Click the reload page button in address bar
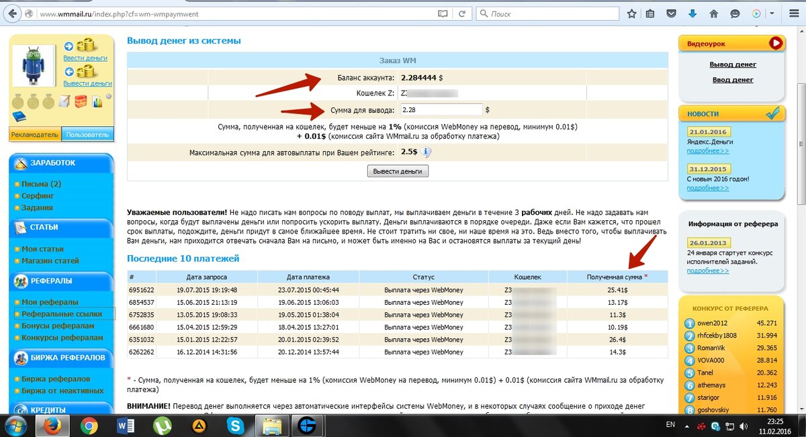This screenshot has width=806, height=437. tap(461, 13)
